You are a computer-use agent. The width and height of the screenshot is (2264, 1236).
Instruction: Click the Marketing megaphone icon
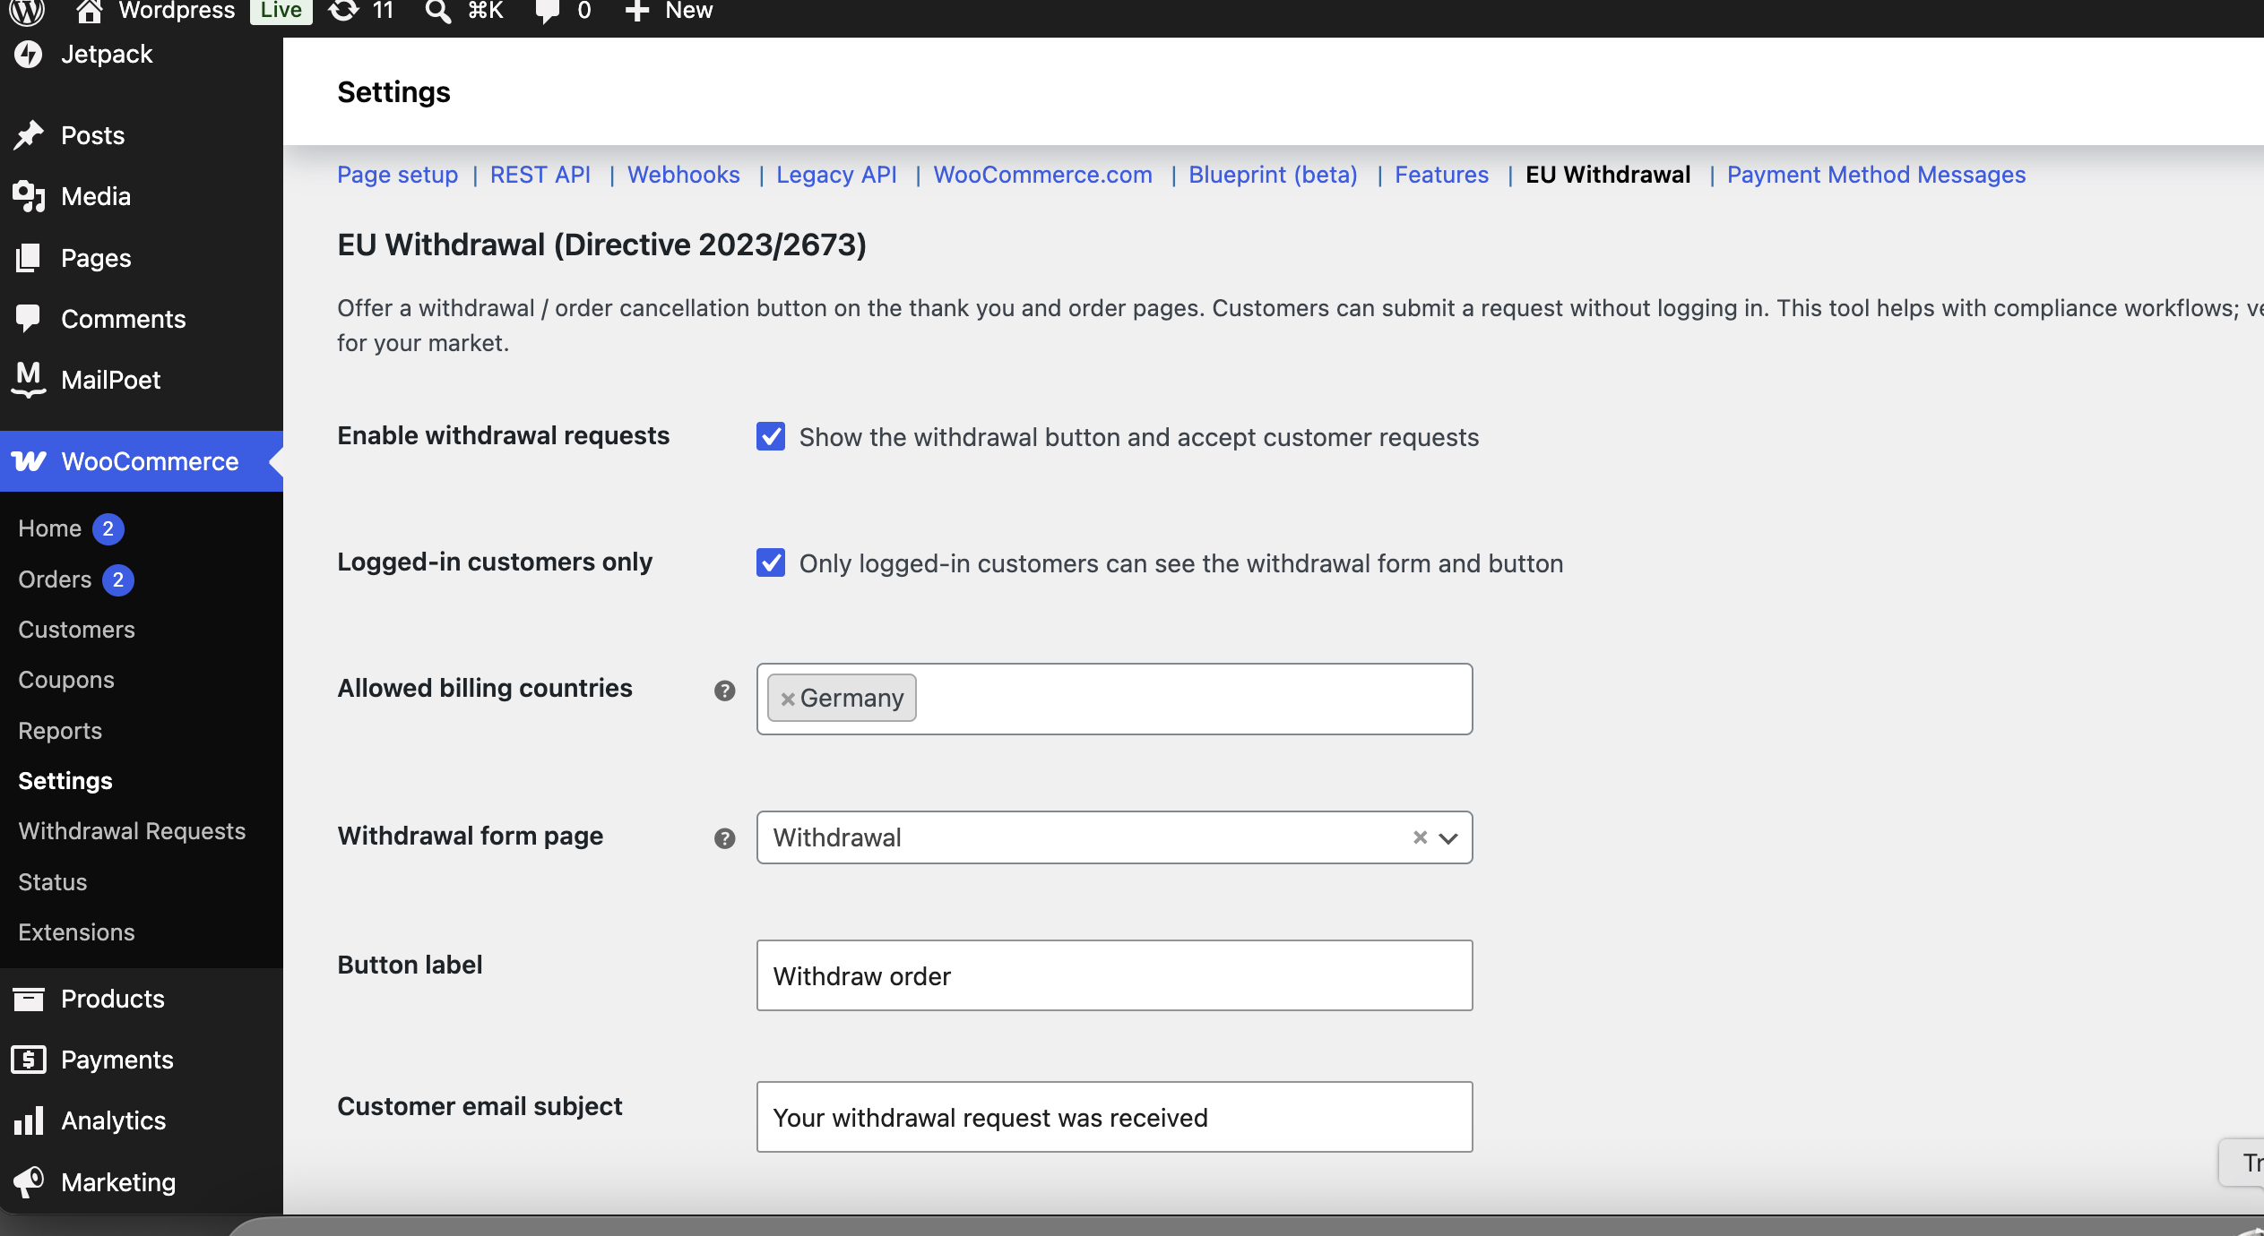point(29,1182)
